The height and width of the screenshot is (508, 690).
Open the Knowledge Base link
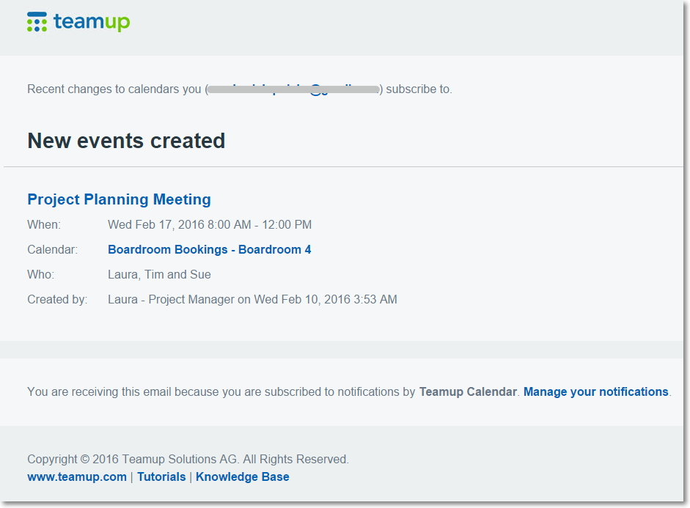pos(243,476)
